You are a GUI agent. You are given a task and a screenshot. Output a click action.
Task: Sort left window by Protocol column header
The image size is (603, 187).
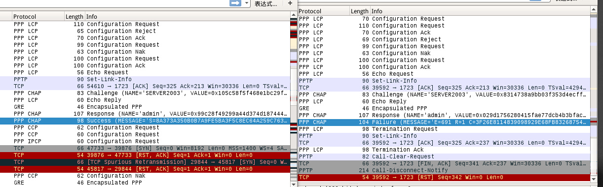coord(38,17)
